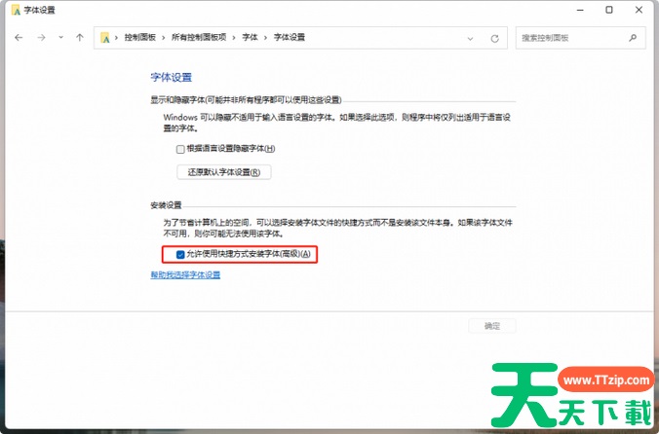Open the recent locations dropdown arrow

coord(60,37)
